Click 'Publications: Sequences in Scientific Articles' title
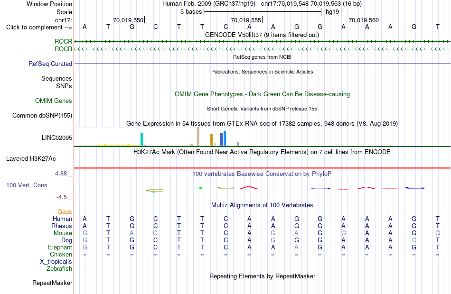Image resolution: width=451 pixels, height=294 pixels. point(262,72)
